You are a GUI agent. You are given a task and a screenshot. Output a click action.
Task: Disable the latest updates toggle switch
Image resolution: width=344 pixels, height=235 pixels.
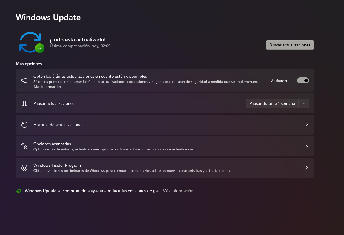point(303,81)
